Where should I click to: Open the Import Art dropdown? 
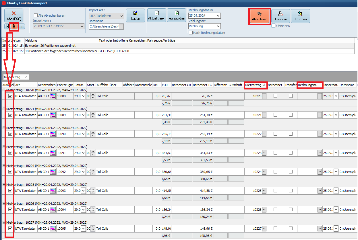coord(121,16)
